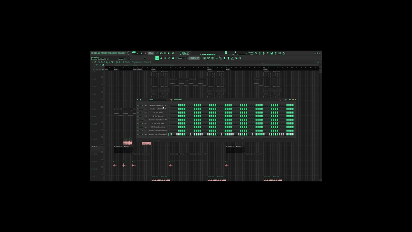Click the save floppy disk icon
This screenshot has width=412, height=232.
point(272,53)
